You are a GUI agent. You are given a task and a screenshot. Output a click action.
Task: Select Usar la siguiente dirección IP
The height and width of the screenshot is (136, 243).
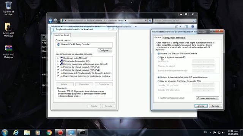pyautogui.click(x=159, y=57)
